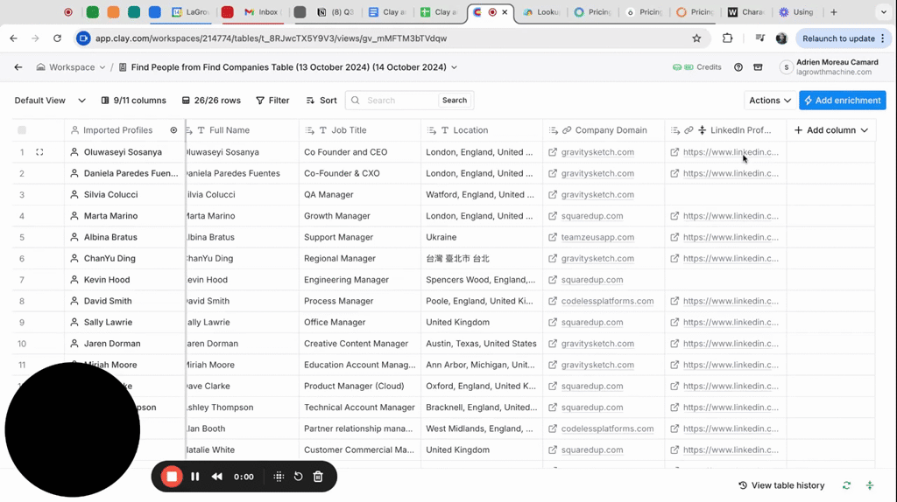This screenshot has height=502, width=897.
Task: Open the help question mark icon
Action: point(738,67)
